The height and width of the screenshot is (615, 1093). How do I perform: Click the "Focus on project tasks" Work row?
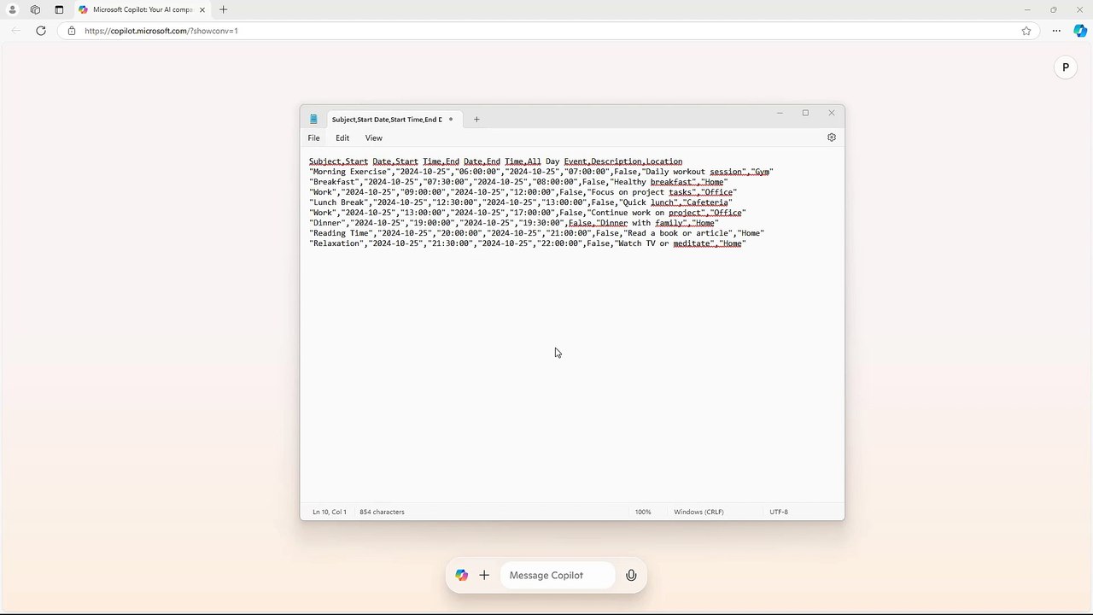(523, 192)
